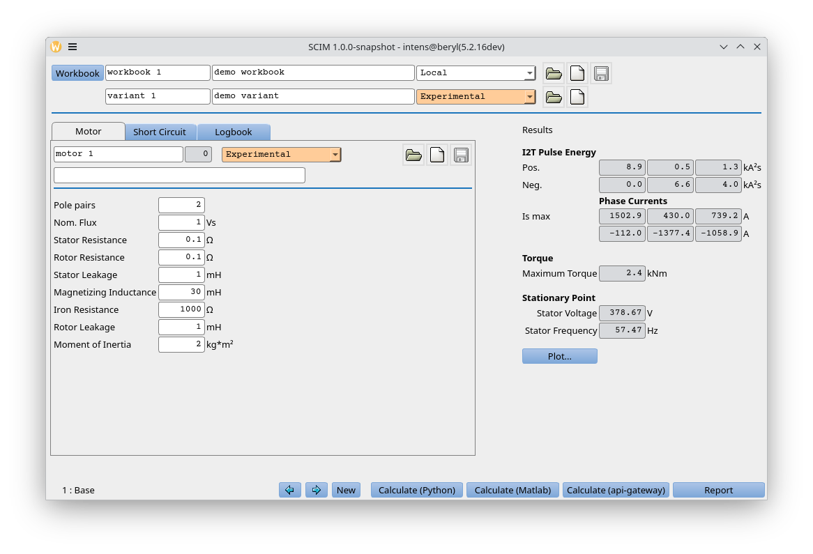
Task: Select phase current value -1377.4
Action: point(671,233)
